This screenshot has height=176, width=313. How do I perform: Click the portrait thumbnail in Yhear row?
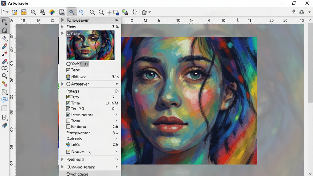90,45
